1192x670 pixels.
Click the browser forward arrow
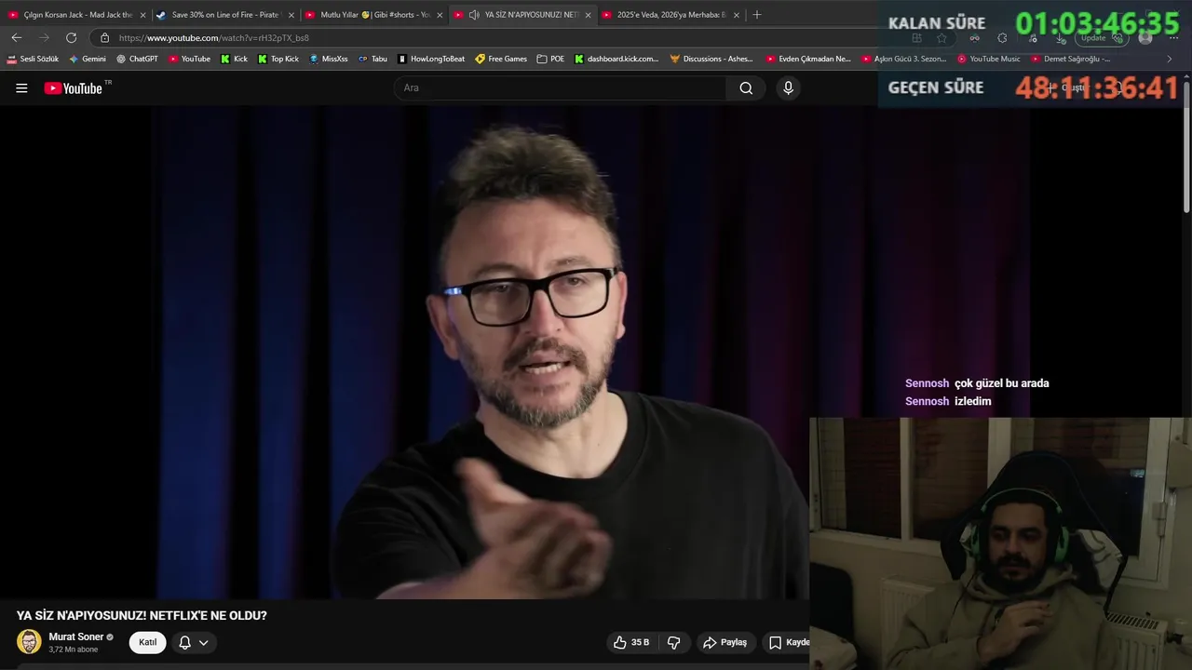point(44,37)
